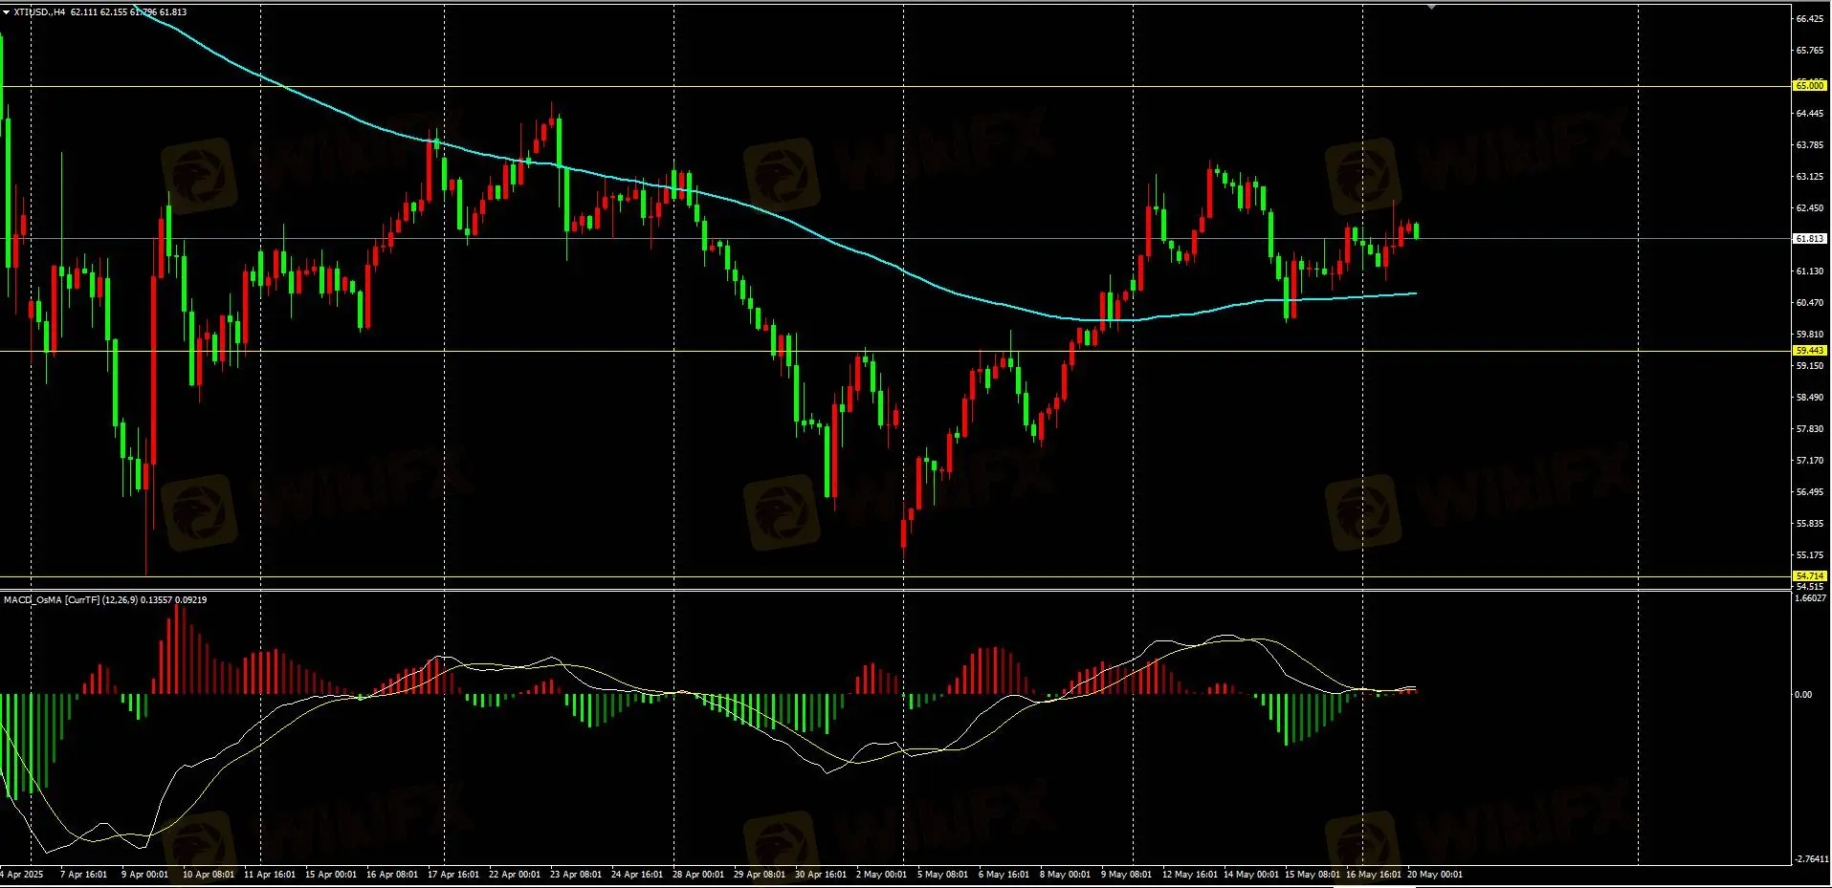This screenshot has height=888, width=1832.
Task: Click the 14 May 00:01 time label
Action: pos(1251,875)
